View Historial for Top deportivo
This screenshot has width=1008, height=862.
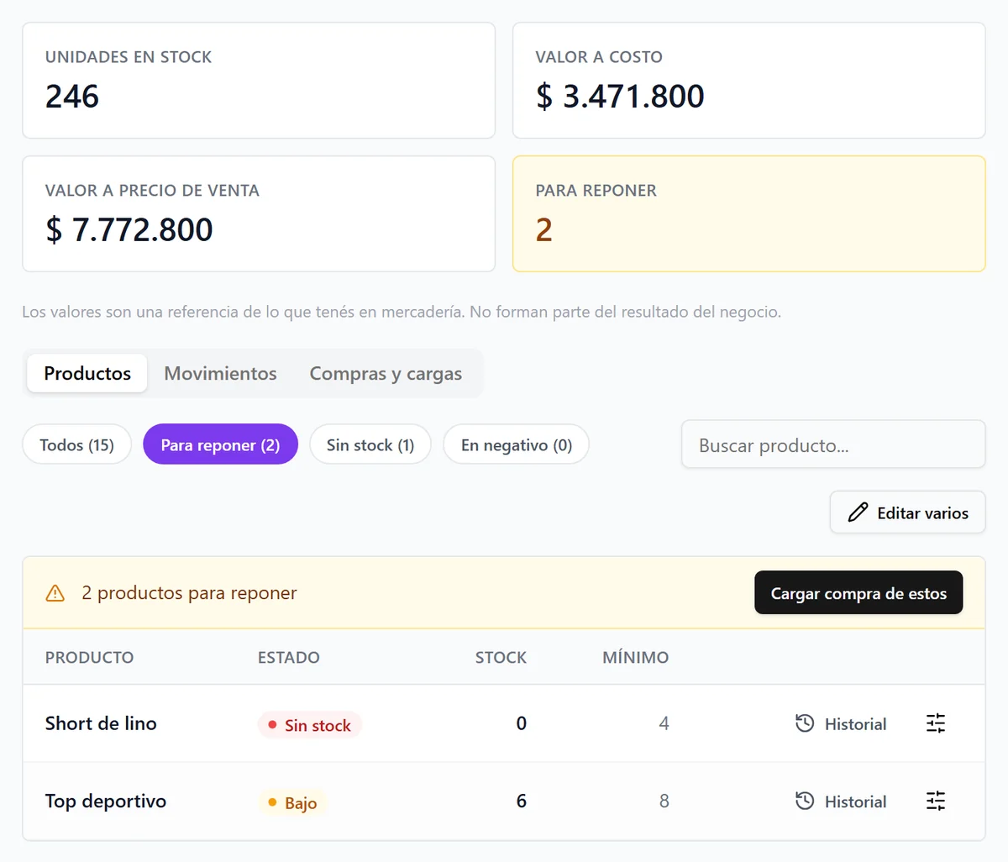click(x=841, y=802)
